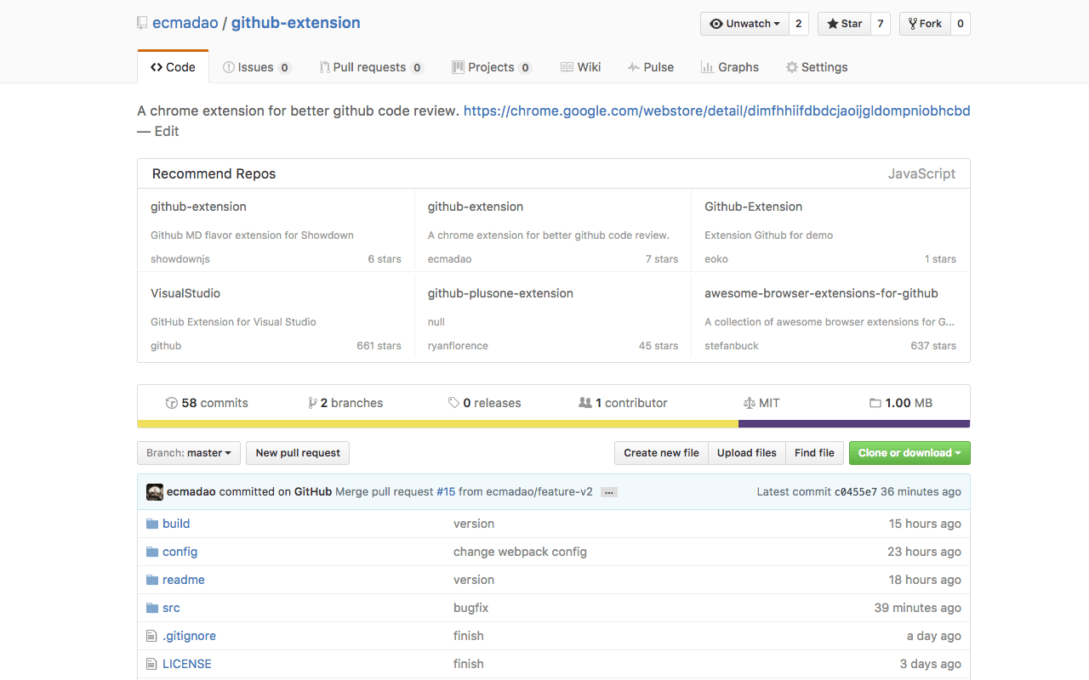Click the build folder icon
1089x680 pixels.
point(152,524)
